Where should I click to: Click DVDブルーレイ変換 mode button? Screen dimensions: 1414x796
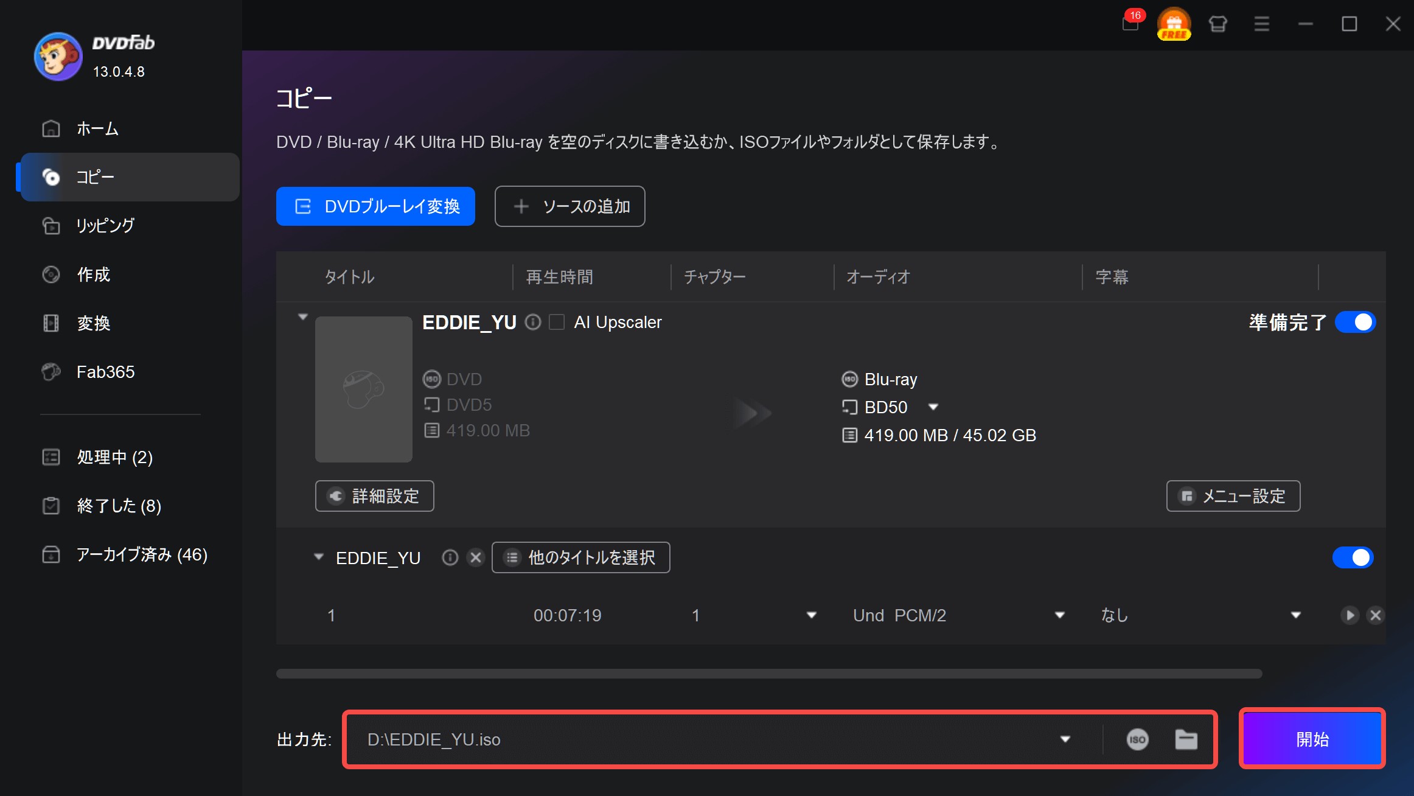pos(375,206)
